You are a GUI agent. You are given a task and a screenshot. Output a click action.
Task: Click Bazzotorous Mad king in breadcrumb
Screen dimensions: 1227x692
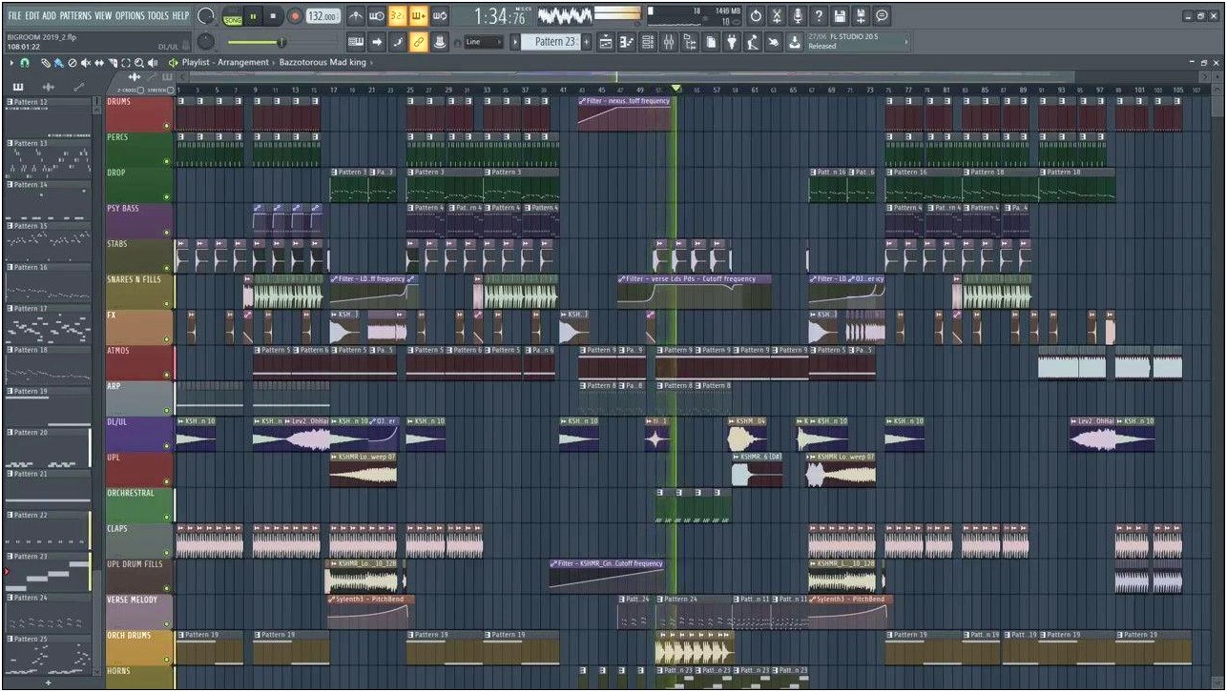tap(323, 63)
